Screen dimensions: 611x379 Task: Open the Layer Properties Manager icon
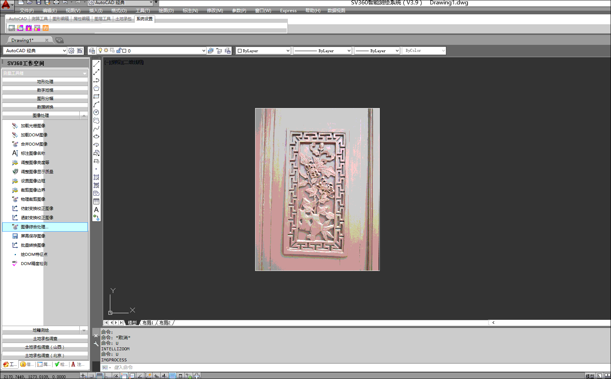click(x=92, y=51)
